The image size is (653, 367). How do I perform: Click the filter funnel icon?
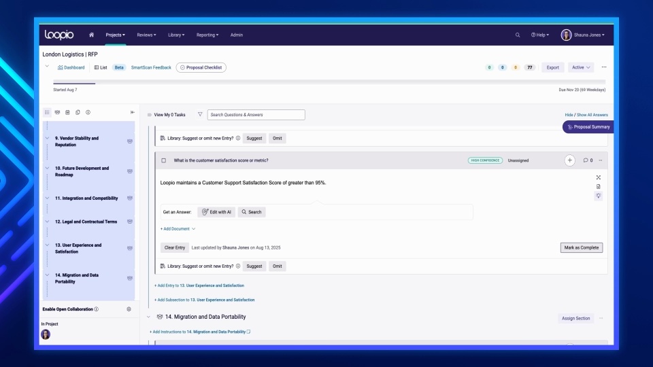click(200, 114)
